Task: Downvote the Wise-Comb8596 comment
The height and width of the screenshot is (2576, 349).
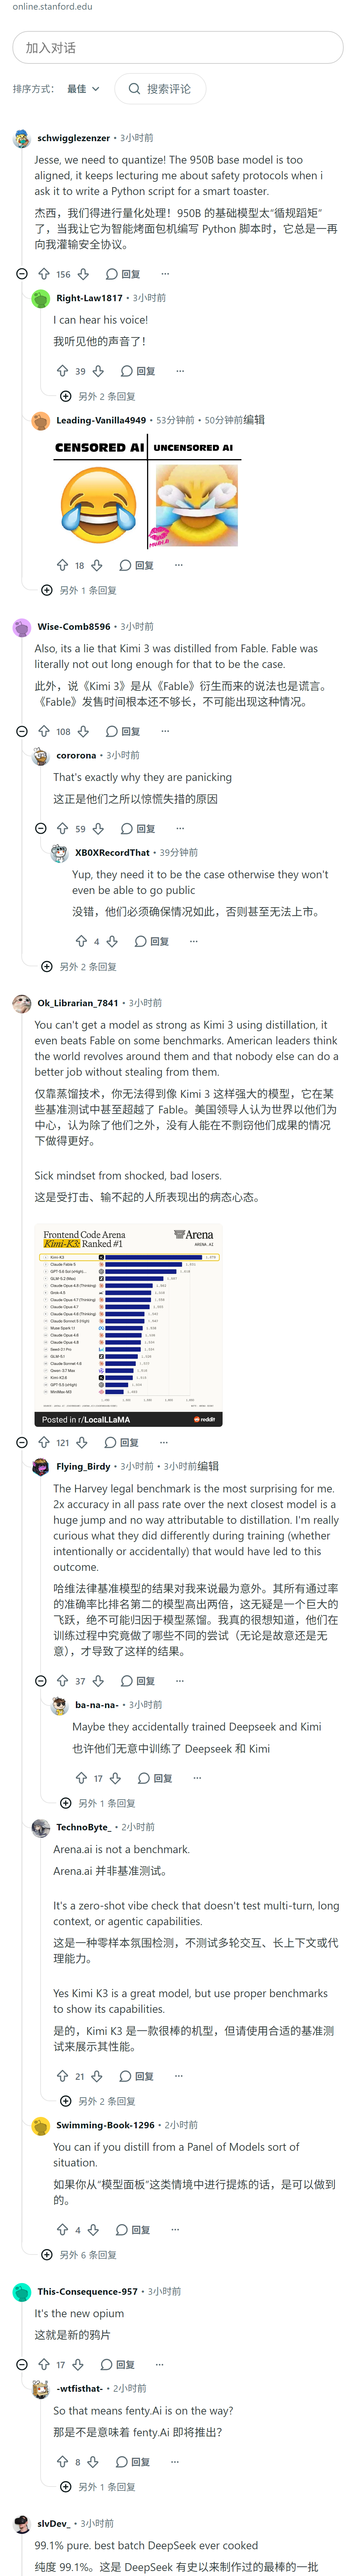Action: click(83, 731)
